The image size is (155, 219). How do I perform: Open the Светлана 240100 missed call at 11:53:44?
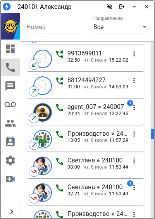(x=86, y=166)
